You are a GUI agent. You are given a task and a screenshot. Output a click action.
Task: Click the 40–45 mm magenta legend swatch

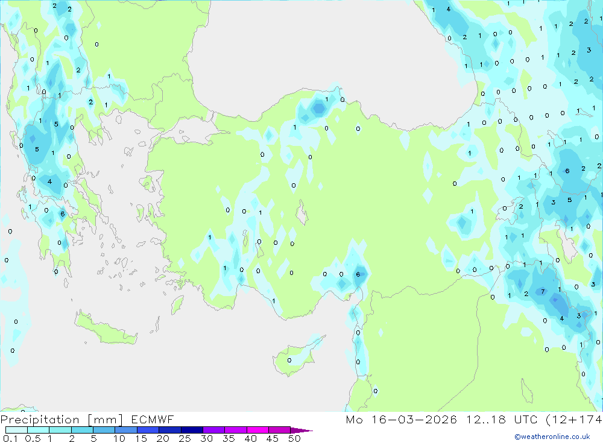click(x=257, y=430)
